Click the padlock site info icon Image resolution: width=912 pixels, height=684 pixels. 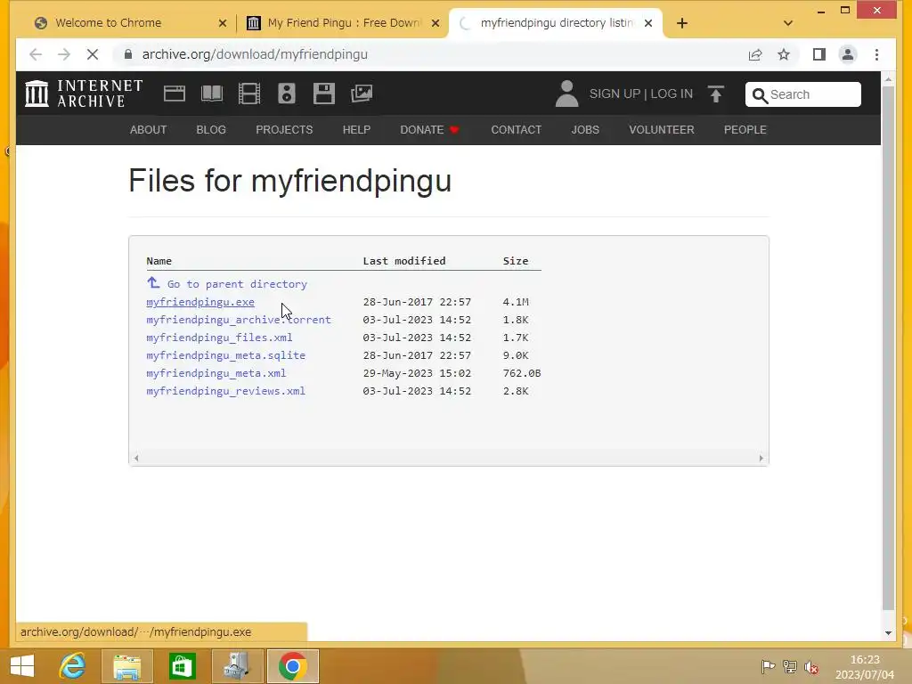coord(128,54)
